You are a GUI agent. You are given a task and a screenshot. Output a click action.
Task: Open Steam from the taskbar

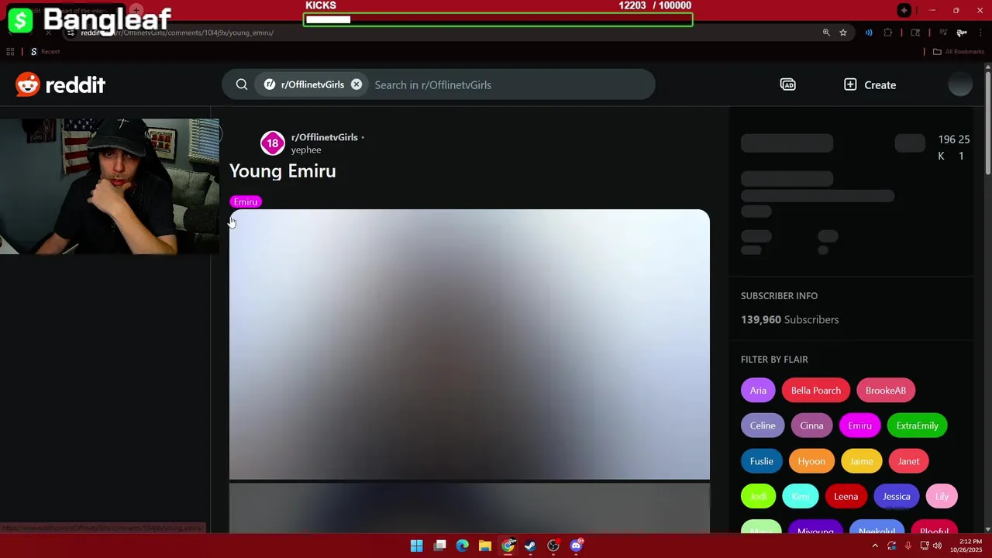coord(530,546)
